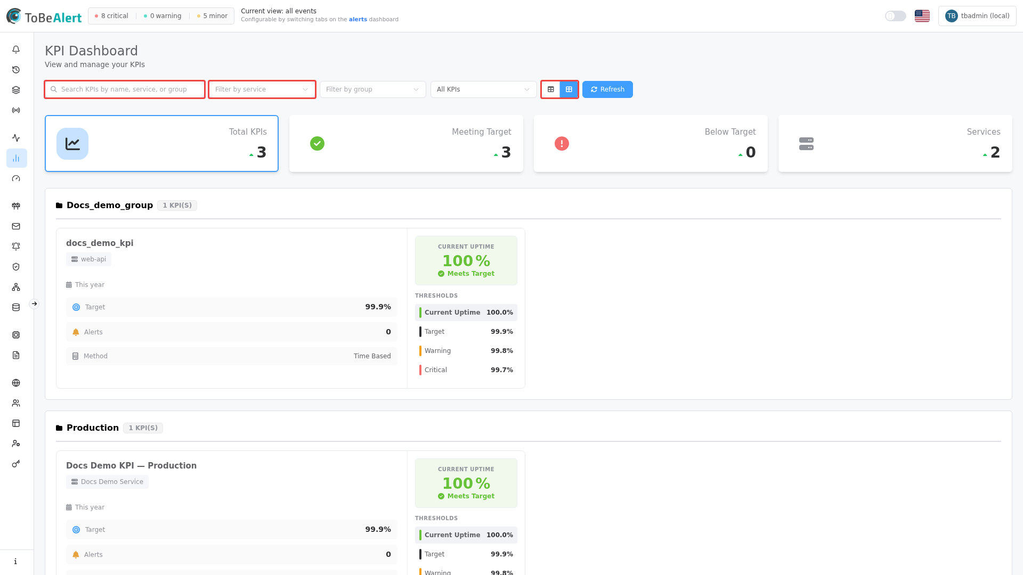Viewport: 1023px width, 575px height.
Task: Open the CPU chip icon in sidebar
Action: pyautogui.click(x=16, y=335)
